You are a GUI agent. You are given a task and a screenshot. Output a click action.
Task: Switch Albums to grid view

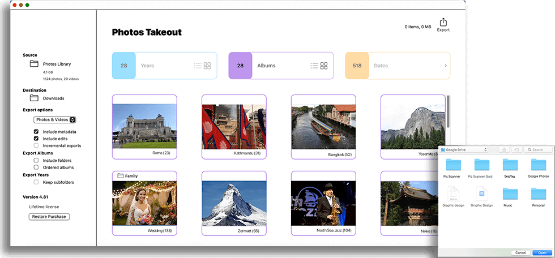324,66
